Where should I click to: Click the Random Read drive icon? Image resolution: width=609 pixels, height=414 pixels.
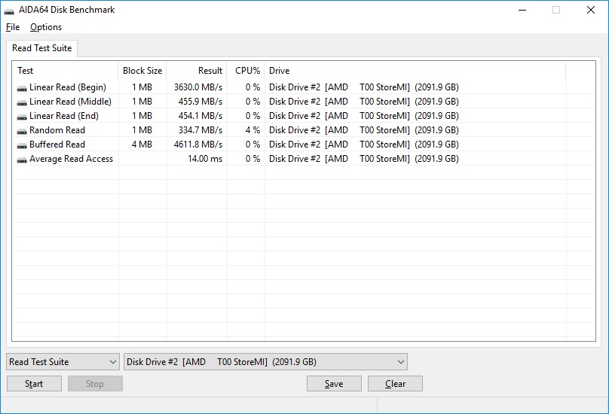coord(22,132)
